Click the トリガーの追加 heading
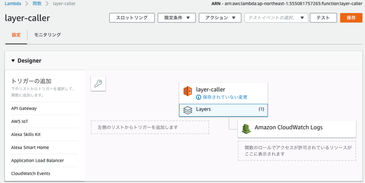 31,81
